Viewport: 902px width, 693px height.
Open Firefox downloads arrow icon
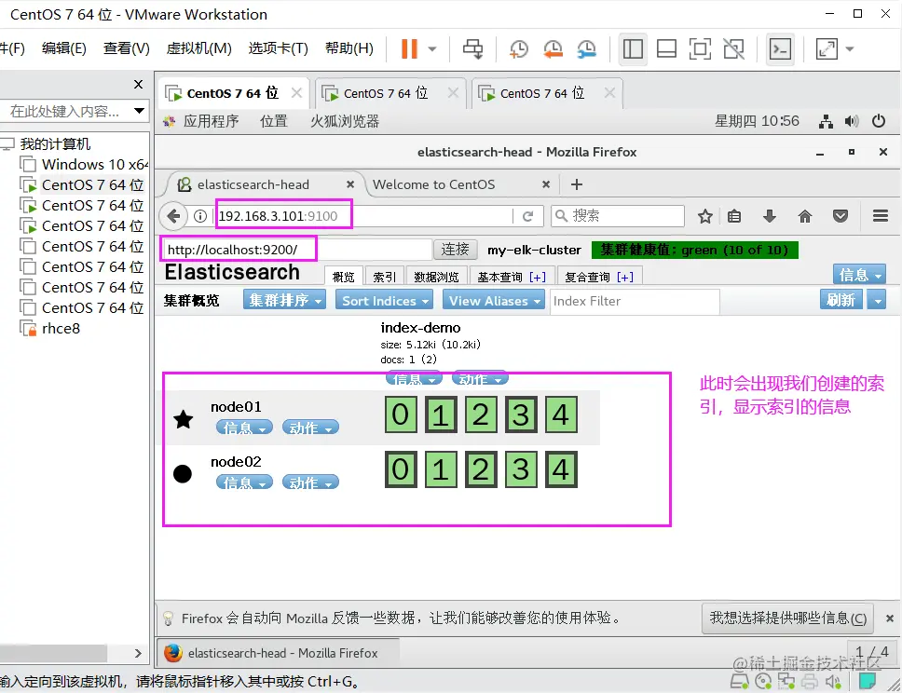tap(769, 216)
